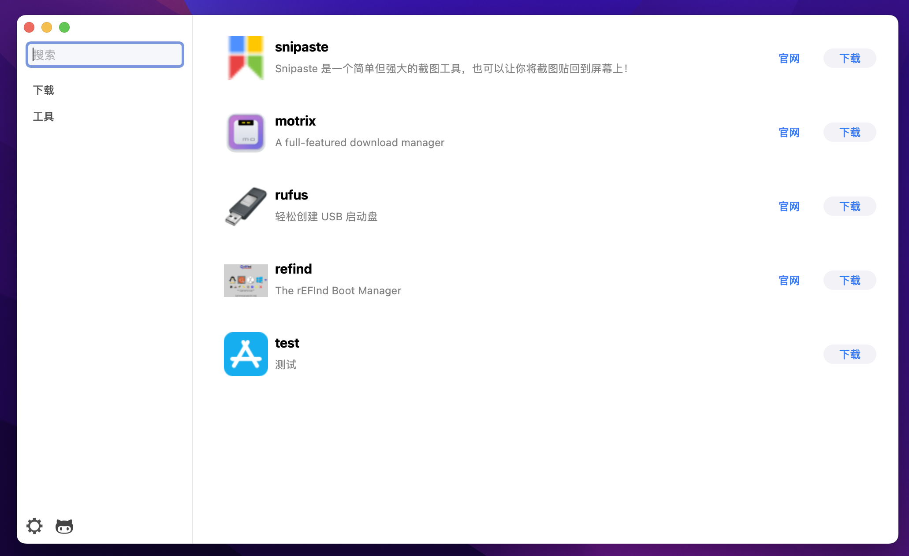Viewport: 909px width, 556px height.
Task: Open the 官网 link for snipaste
Action: pos(789,59)
